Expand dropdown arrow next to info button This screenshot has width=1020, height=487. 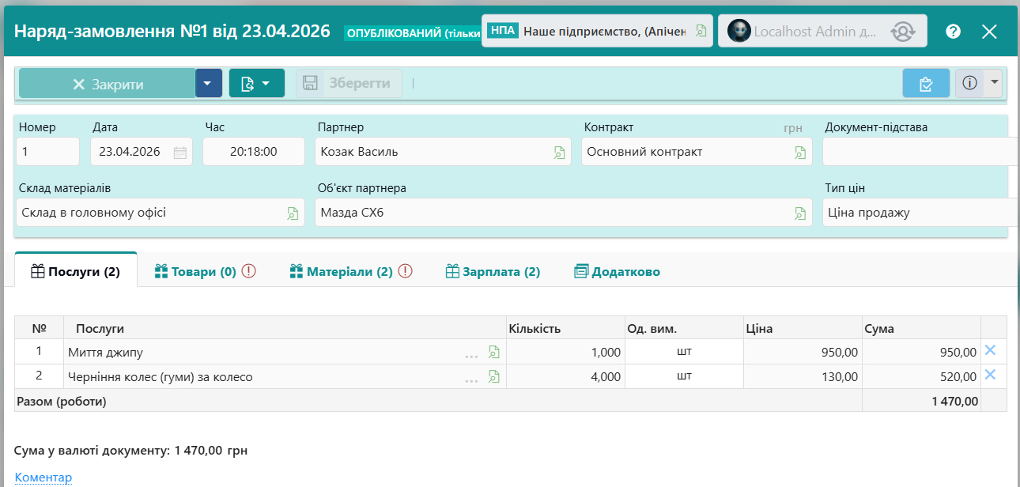click(x=994, y=83)
